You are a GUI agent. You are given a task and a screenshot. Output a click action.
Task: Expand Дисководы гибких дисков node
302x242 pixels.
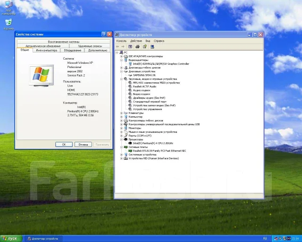click(122, 68)
